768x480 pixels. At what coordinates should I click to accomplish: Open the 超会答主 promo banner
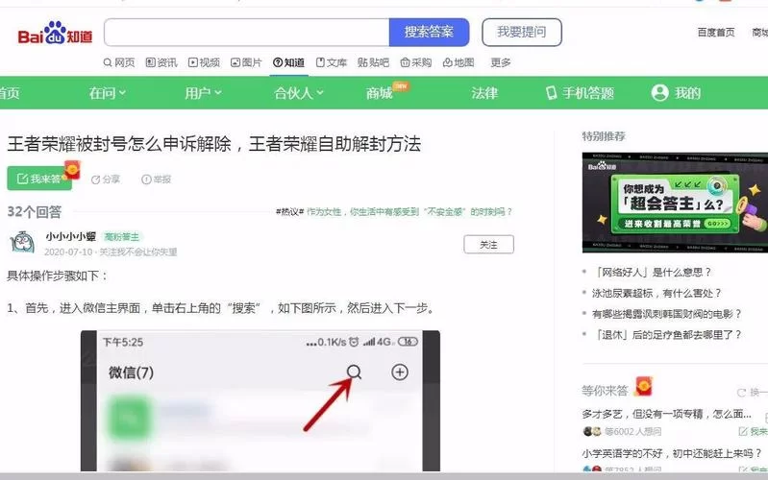[x=675, y=203]
